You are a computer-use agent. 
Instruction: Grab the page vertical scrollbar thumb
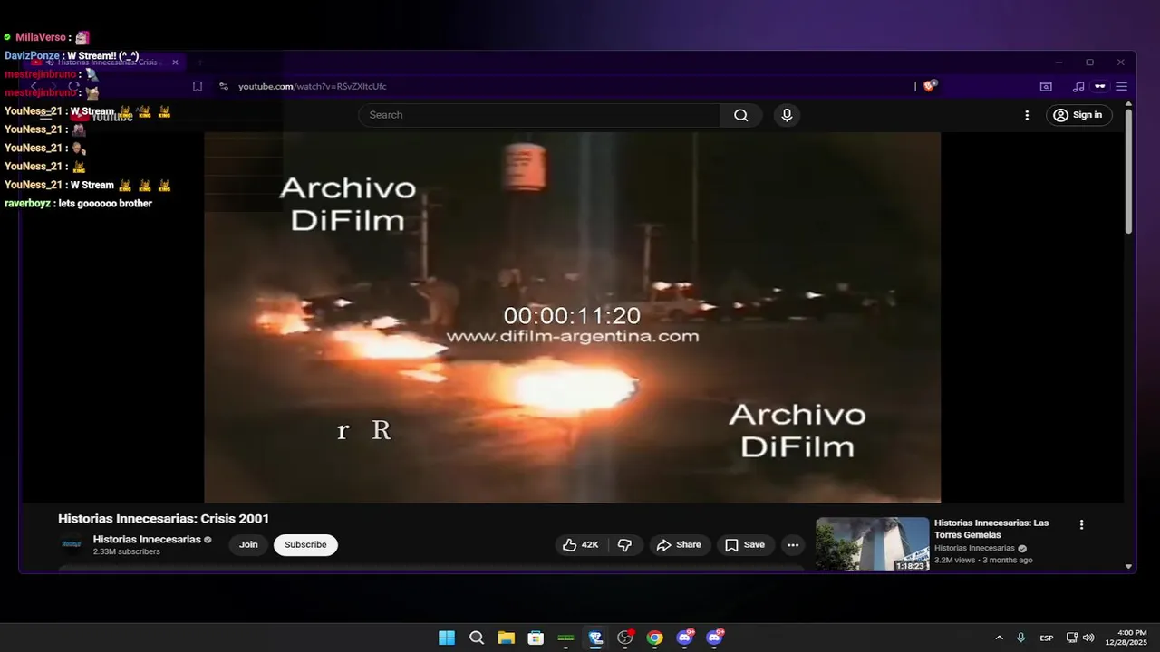1128,172
